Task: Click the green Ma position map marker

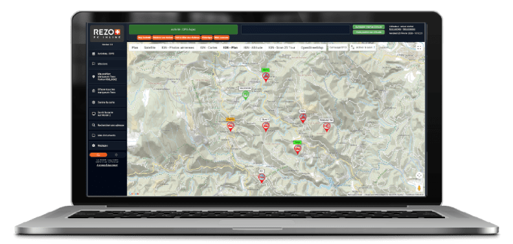Action: click(245, 95)
